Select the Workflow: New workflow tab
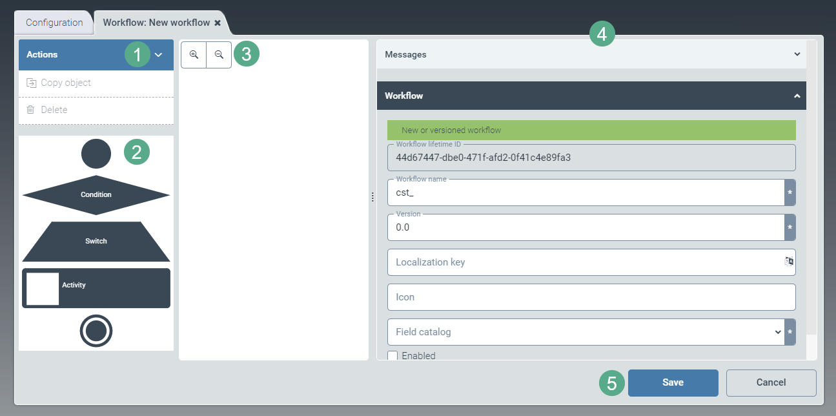The image size is (836, 416). tap(155, 21)
